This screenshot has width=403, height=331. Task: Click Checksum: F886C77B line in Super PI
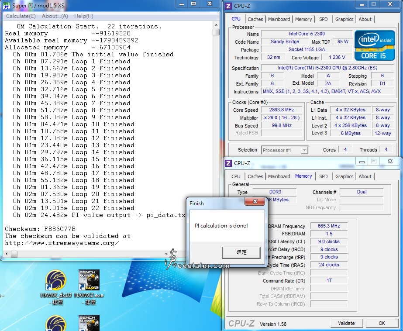point(40,229)
